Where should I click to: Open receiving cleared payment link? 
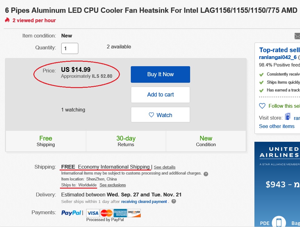[144, 201]
